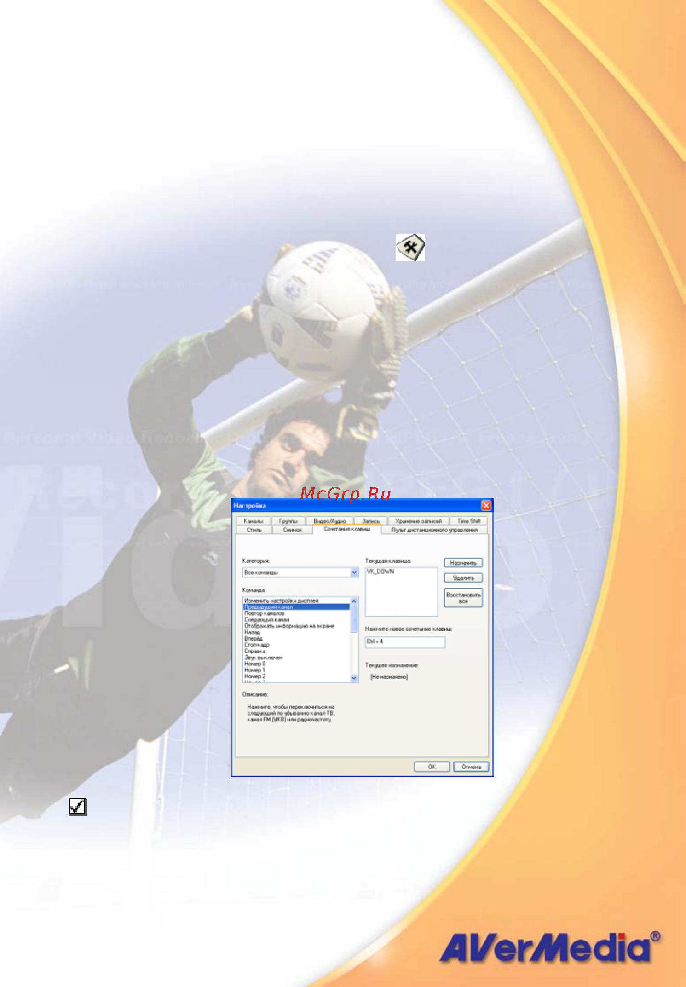Click the Удалить button
This screenshot has width=686, height=987.
[463, 577]
